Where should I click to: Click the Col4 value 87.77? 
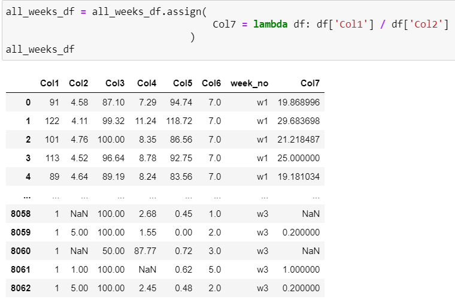145,251
